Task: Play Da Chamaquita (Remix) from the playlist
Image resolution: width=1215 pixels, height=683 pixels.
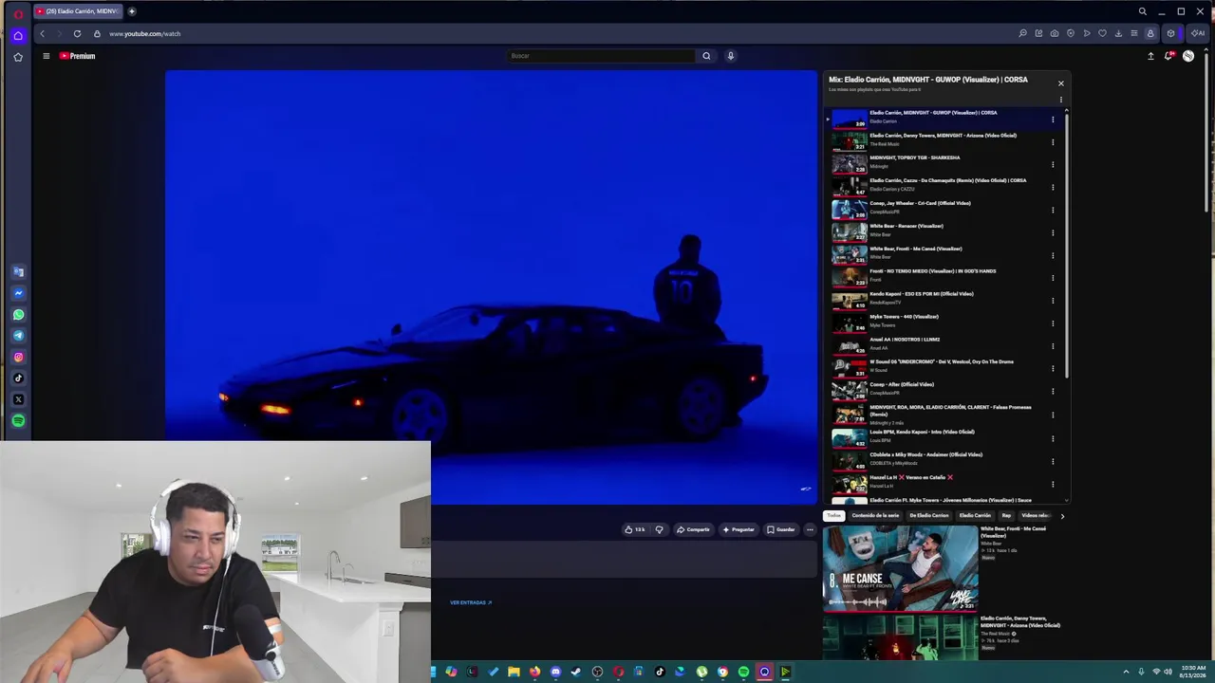Action: 948,180
